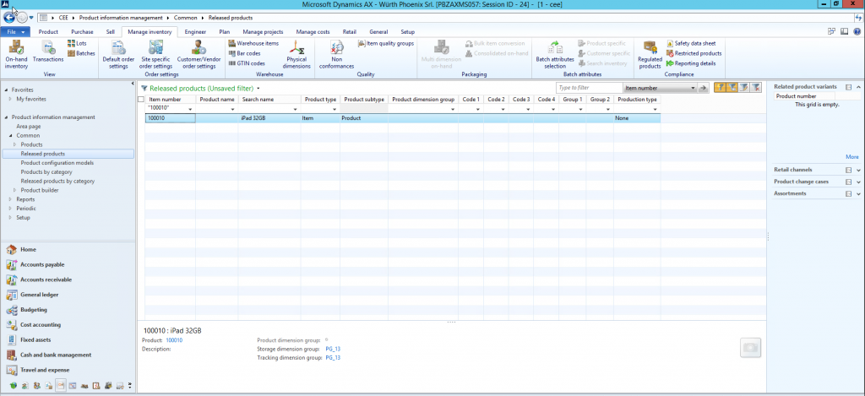This screenshot has width=865, height=396.
Task: Switch to the Purchase ribbon tab
Action: (83, 32)
